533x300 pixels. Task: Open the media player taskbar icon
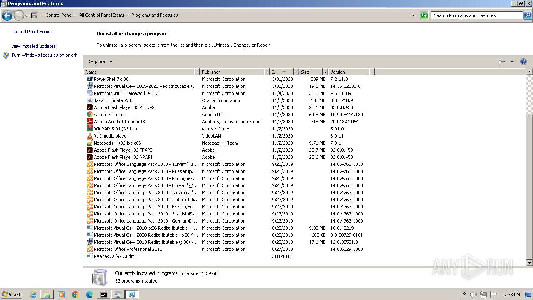[61, 295]
